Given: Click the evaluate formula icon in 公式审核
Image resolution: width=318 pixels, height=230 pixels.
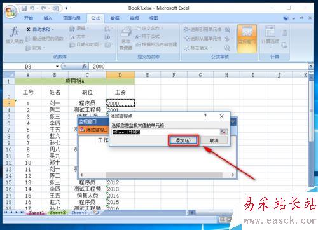Looking at the screenshot, I should 227,48.
